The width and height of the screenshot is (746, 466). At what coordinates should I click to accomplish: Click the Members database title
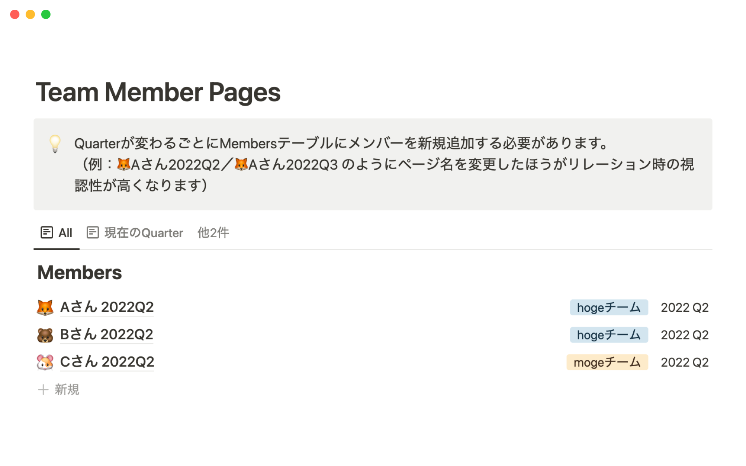point(80,273)
